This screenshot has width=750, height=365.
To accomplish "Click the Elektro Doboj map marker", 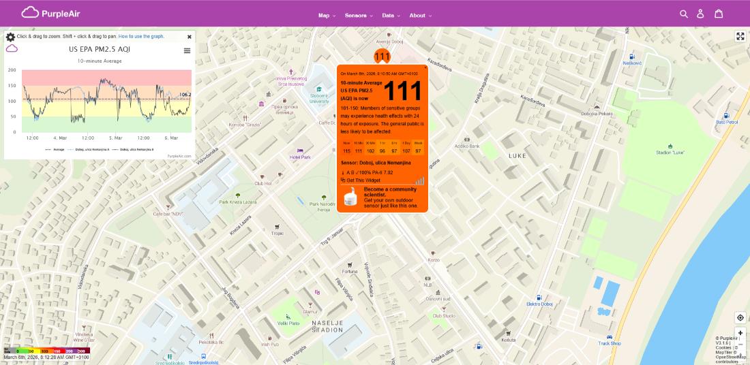I will click(x=539, y=297).
